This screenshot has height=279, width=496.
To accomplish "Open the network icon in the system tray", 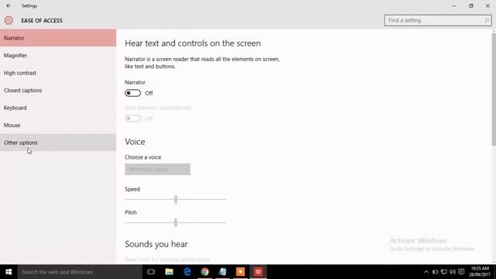I will tap(444, 272).
